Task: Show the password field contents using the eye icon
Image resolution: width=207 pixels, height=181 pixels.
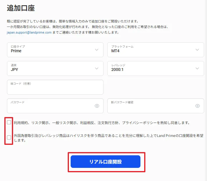Action: click(97, 106)
